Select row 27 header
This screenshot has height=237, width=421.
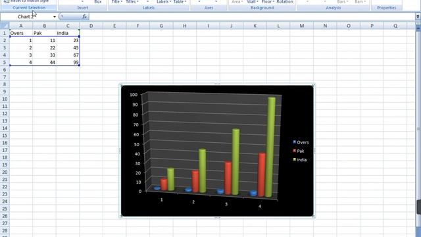(x=5, y=223)
